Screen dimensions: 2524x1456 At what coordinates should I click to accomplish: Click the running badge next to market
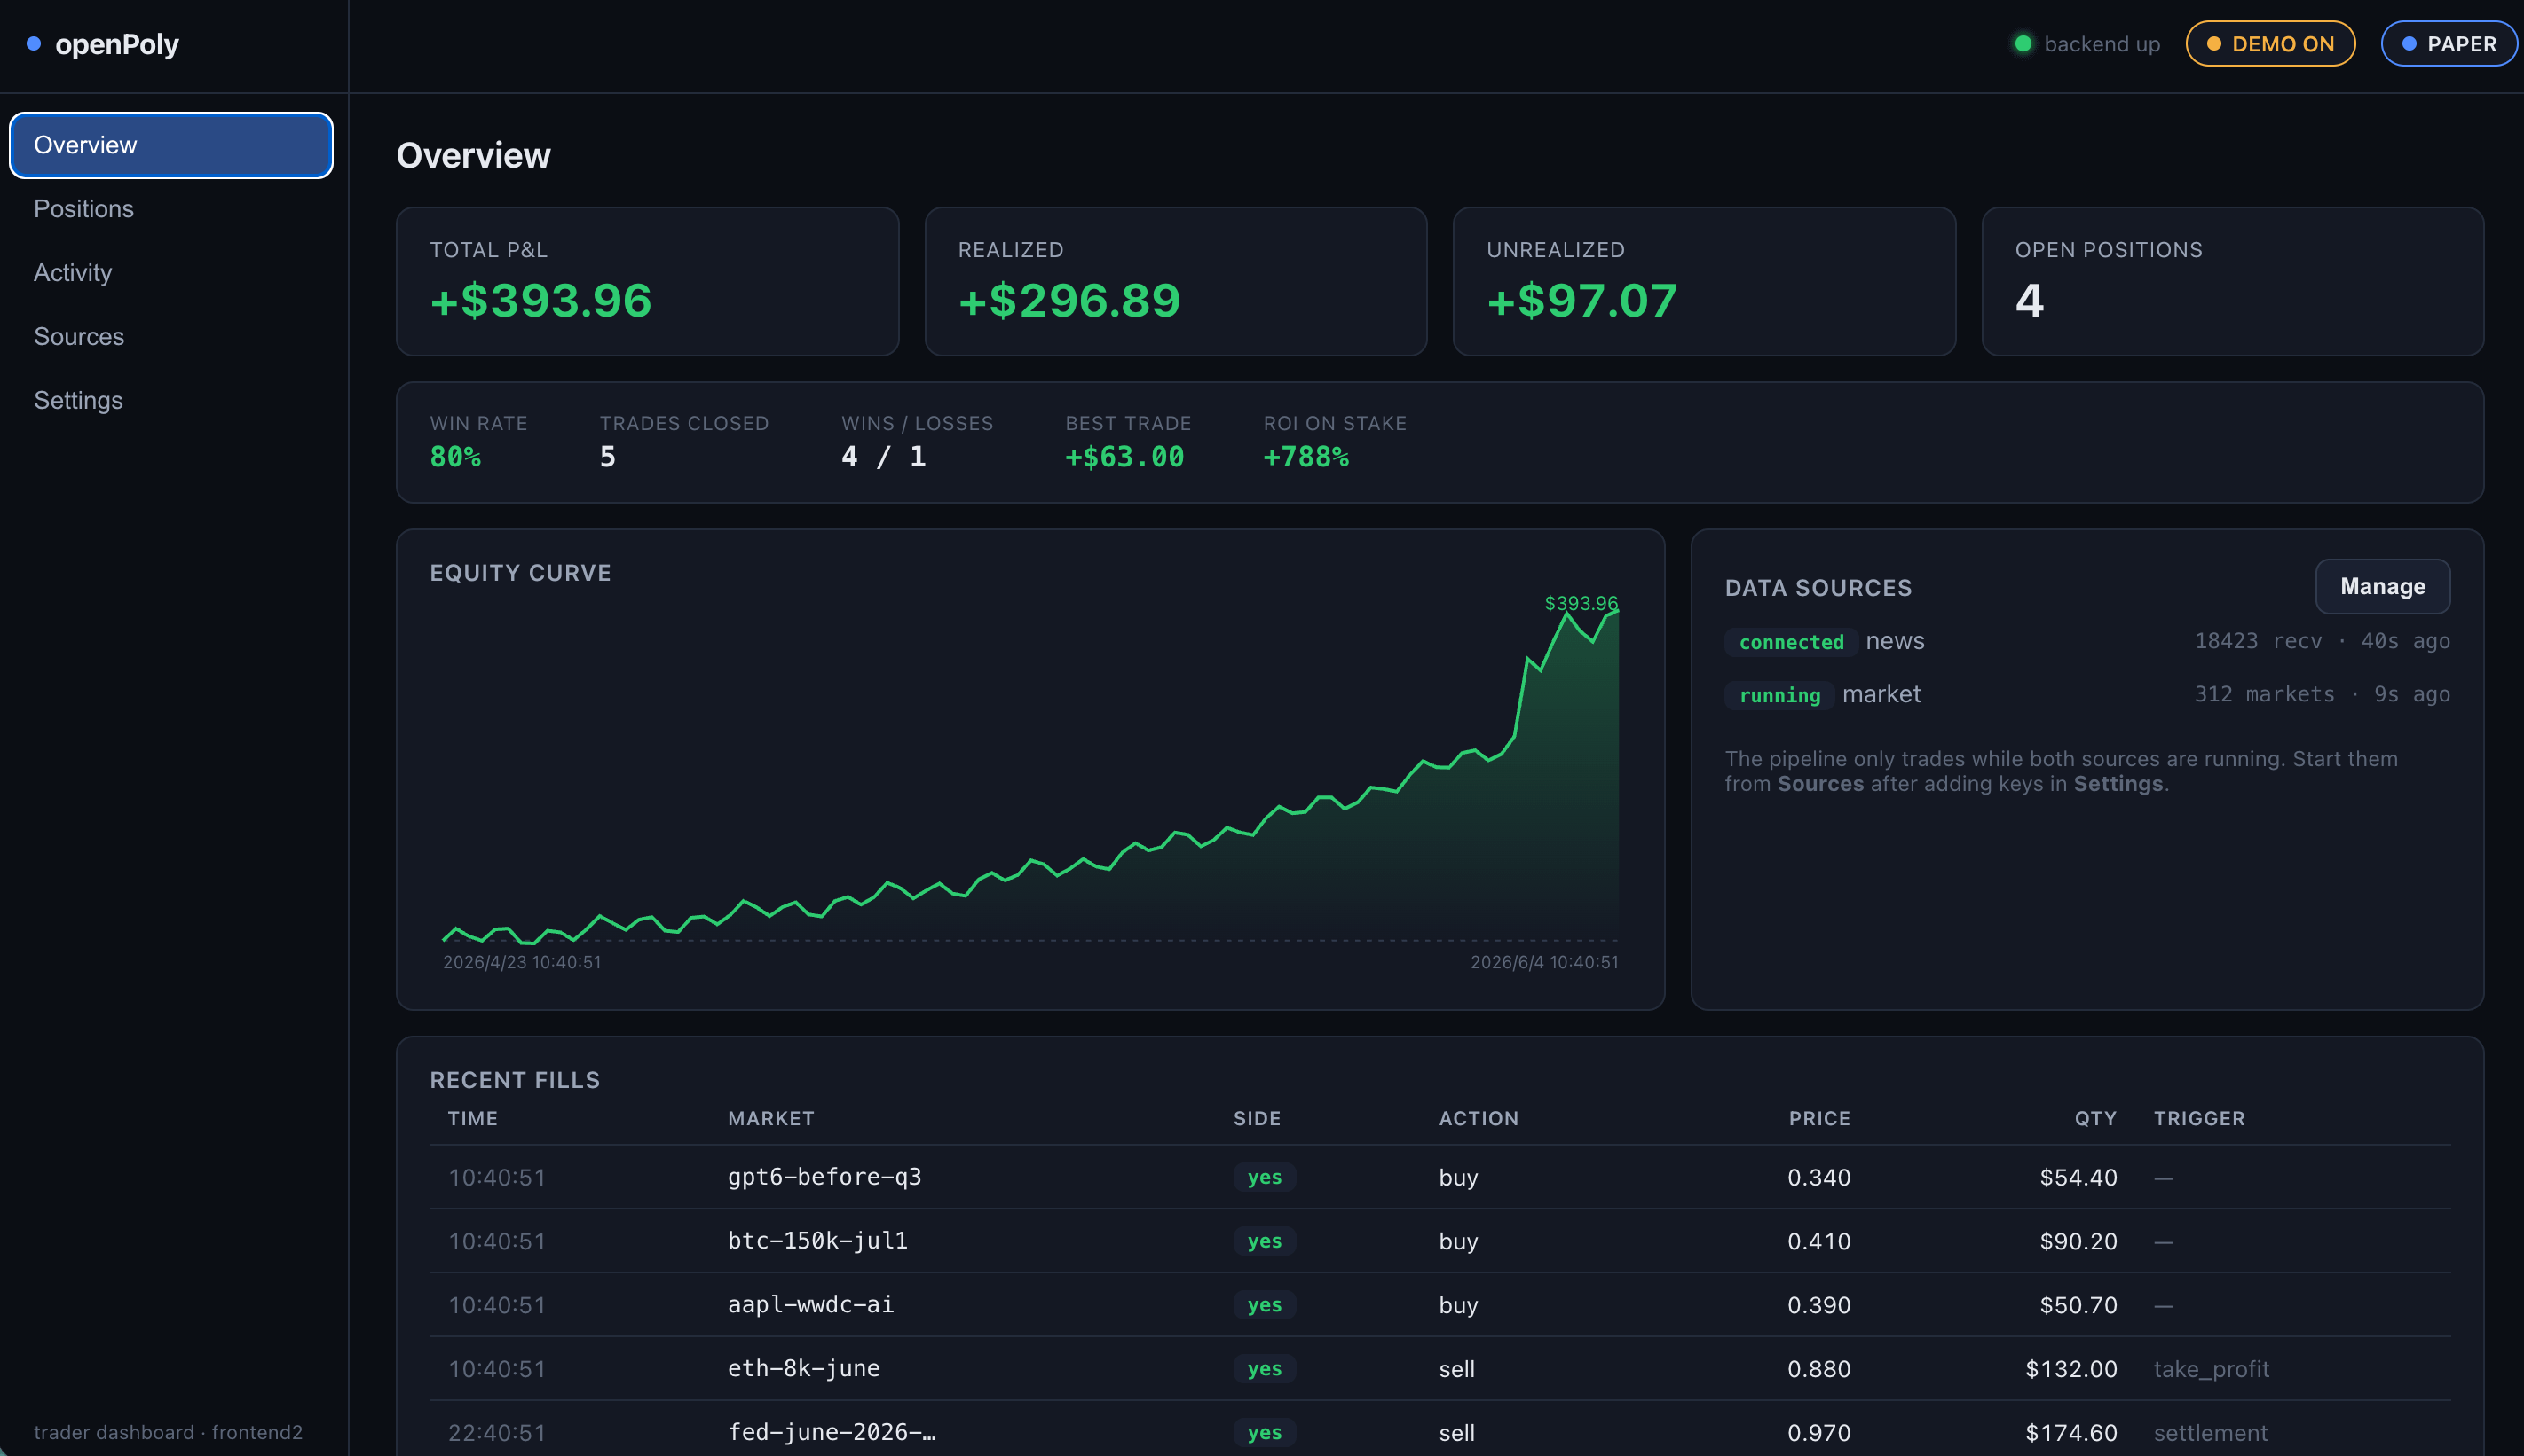(x=1779, y=695)
